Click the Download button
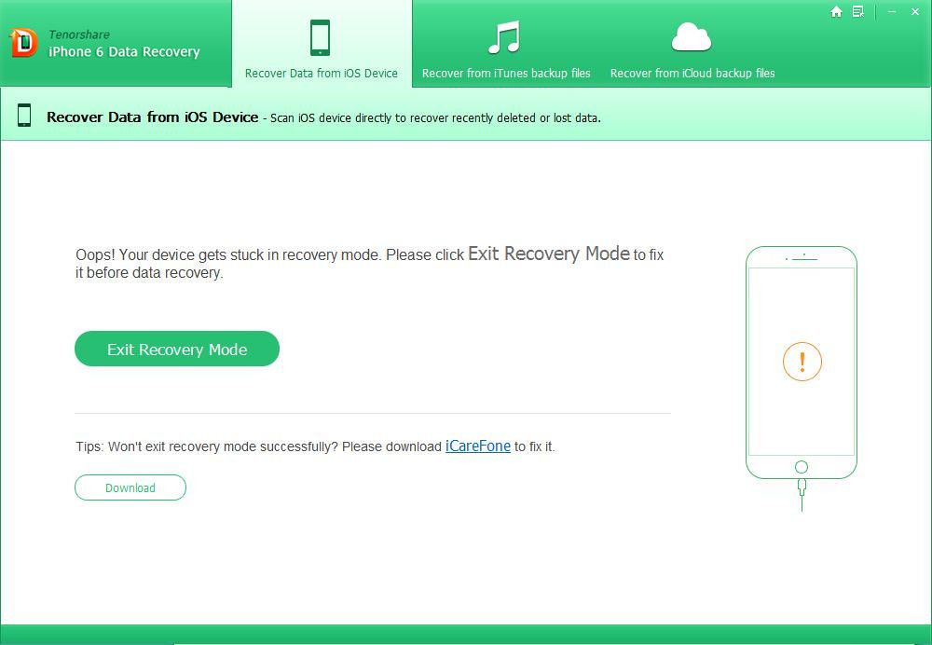 [x=130, y=487]
